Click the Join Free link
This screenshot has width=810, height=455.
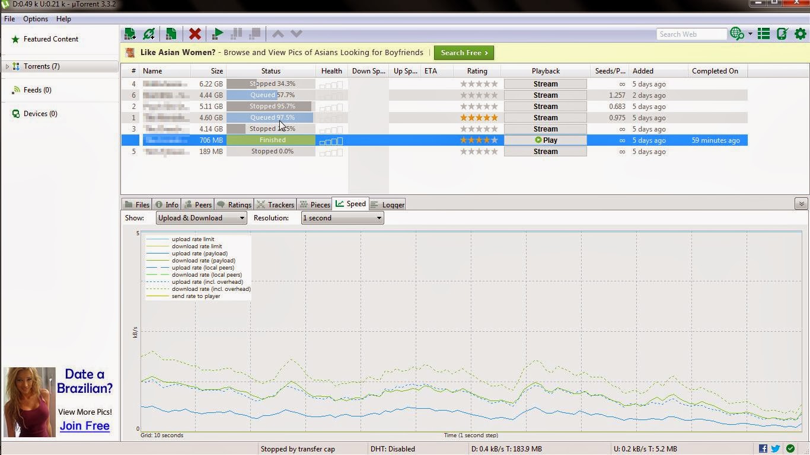click(85, 425)
